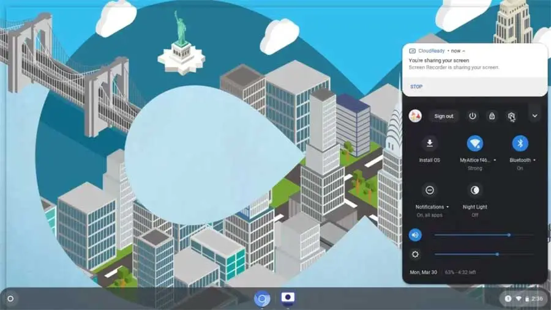The image size is (551, 310).
Task: Click STOP to end screen sharing
Action: click(x=416, y=87)
